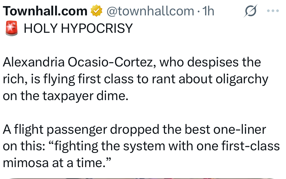Open the tweet via 1h timestamp
Screen dimensions: 286x179
[x=208, y=11]
